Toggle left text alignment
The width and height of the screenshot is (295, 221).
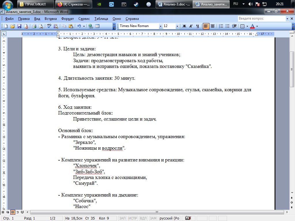coord(206,26)
